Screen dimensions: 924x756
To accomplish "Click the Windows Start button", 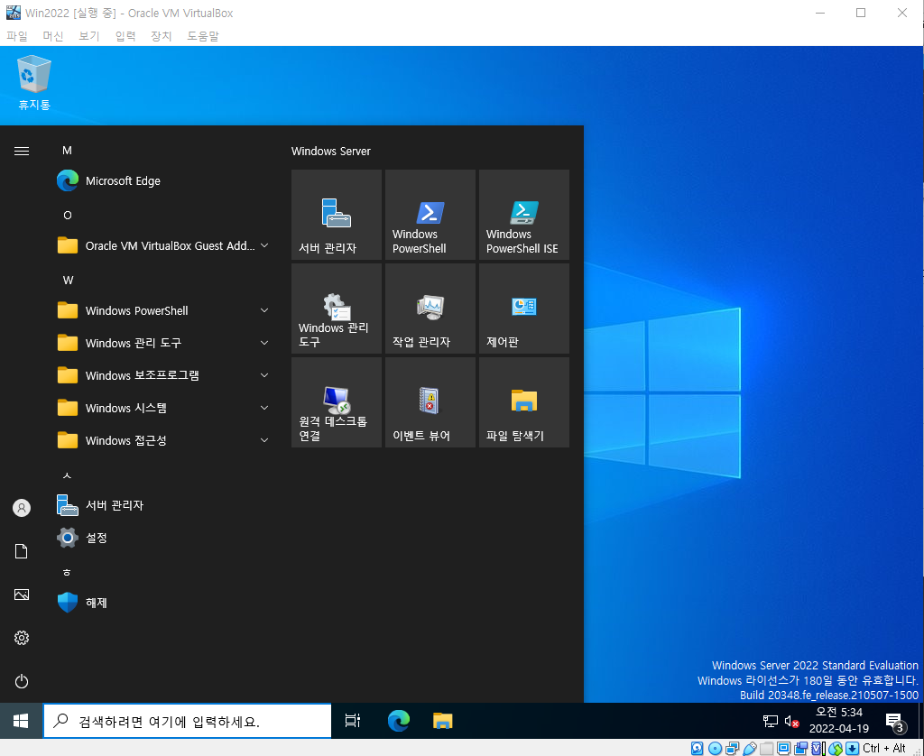I will point(22,721).
